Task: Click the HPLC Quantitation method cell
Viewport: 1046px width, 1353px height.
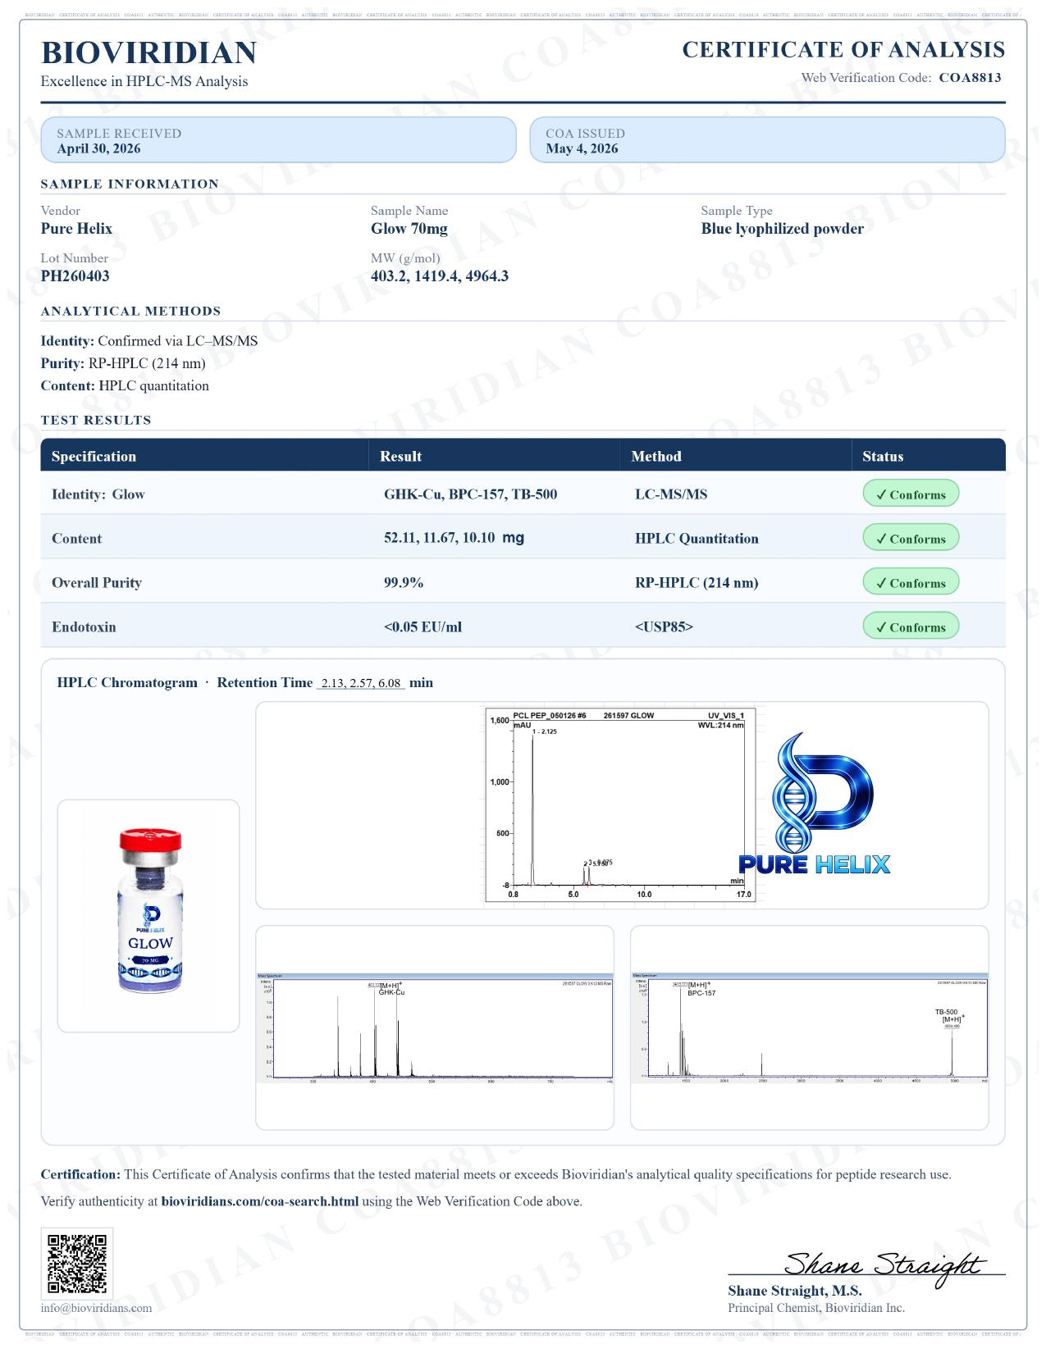Action: (697, 538)
